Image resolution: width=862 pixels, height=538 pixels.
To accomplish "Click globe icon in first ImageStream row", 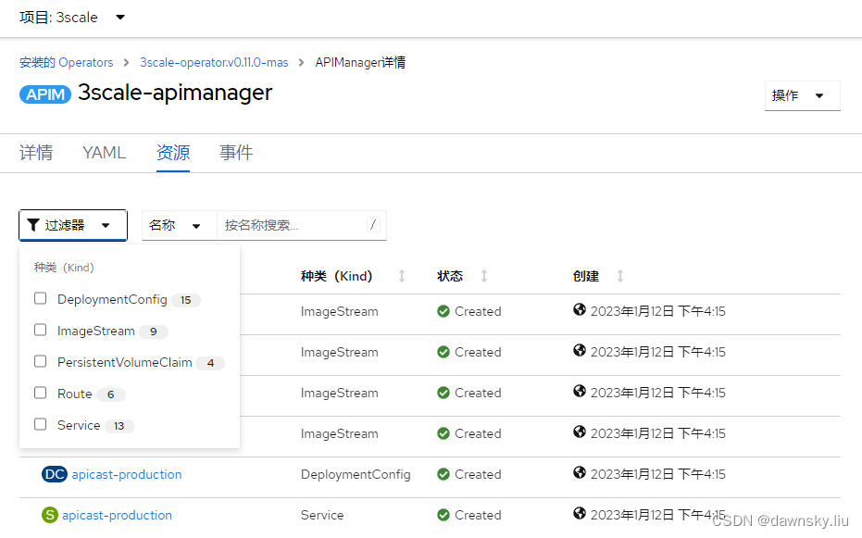I will coord(580,309).
